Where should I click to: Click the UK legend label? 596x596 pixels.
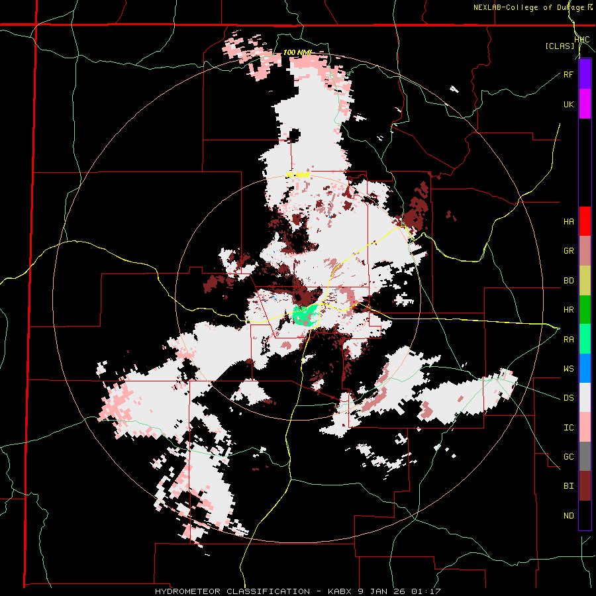(x=568, y=104)
